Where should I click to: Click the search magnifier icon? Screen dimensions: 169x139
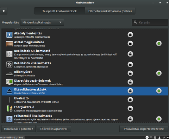pos(136,22)
